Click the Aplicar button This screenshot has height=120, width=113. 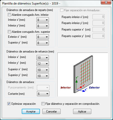tap(82, 111)
